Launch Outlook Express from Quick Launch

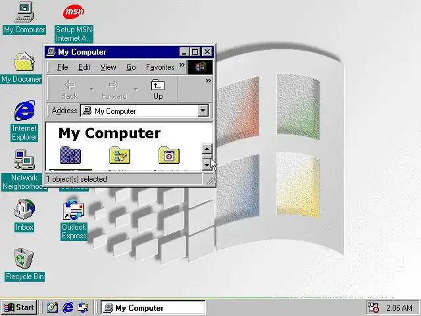(84, 307)
